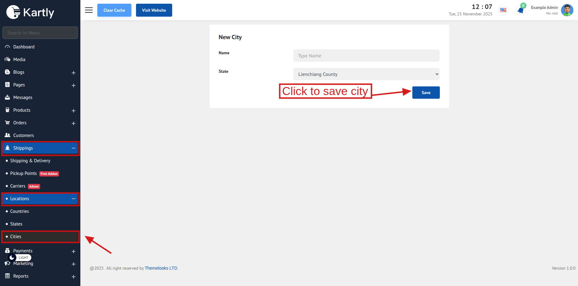Screen dimensions: 578x286
Task: Go to Messages in sidebar
Action: tap(23, 97)
